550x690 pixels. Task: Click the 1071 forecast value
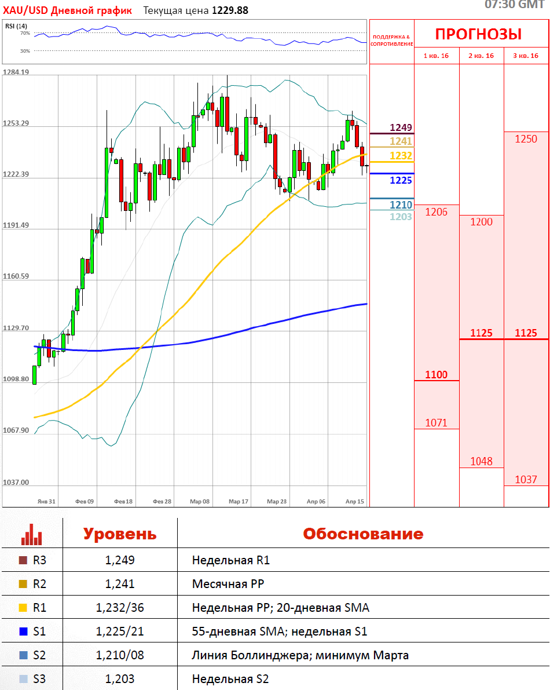click(436, 423)
